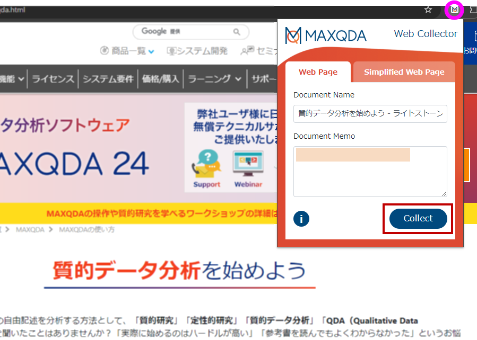This screenshot has height=340, width=477.
Task: Click the magnifier icon in Google search box
Action: [236, 32]
